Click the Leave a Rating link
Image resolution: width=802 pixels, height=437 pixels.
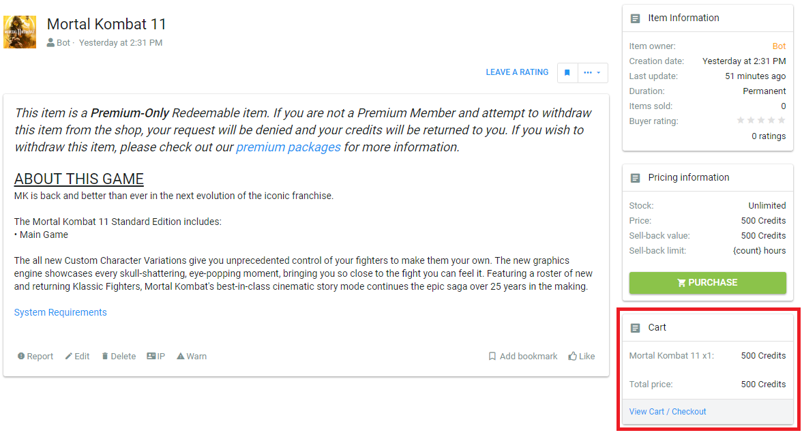tap(517, 72)
